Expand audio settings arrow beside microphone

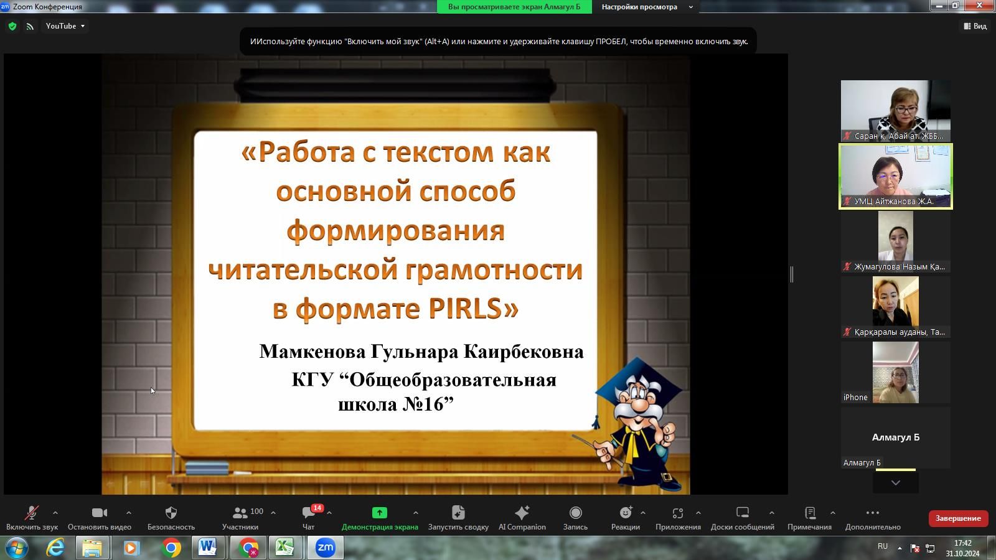pyautogui.click(x=55, y=513)
